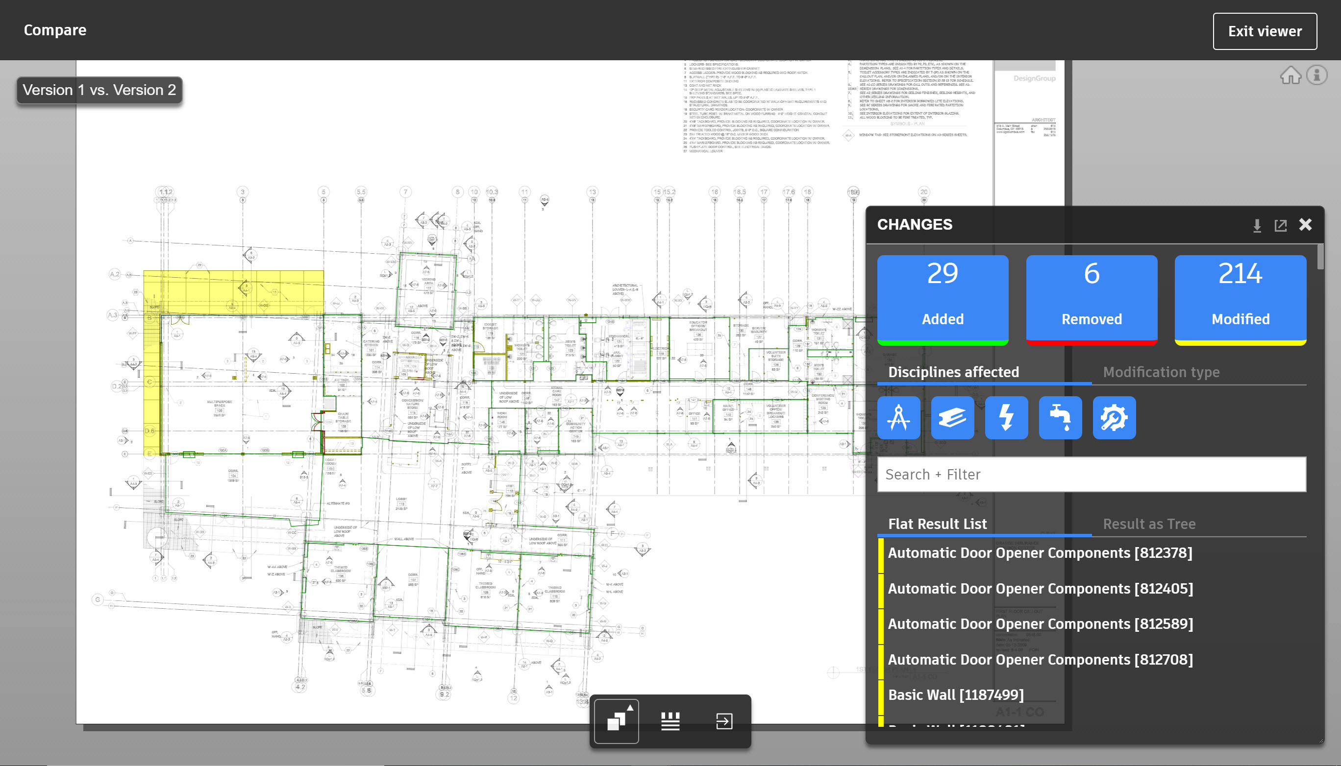Click the mechanical discipline gear-wrench icon
This screenshot has width=1341, height=766.
(x=1114, y=418)
